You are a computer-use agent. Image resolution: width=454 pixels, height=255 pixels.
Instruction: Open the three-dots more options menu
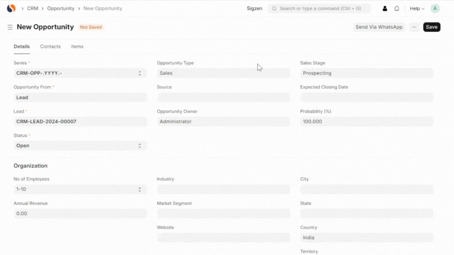[x=414, y=27]
